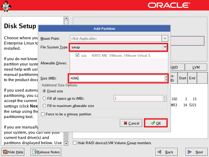Select the sda 40955 MB drive row
The width and height of the screenshot is (209, 157).
[119, 55]
